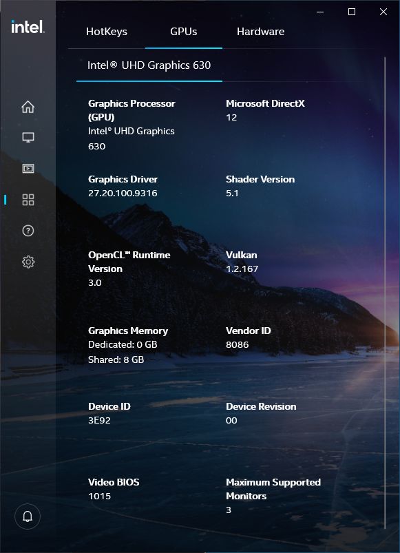
Task: Open the notifications bell icon
Action: [x=28, y=517]
